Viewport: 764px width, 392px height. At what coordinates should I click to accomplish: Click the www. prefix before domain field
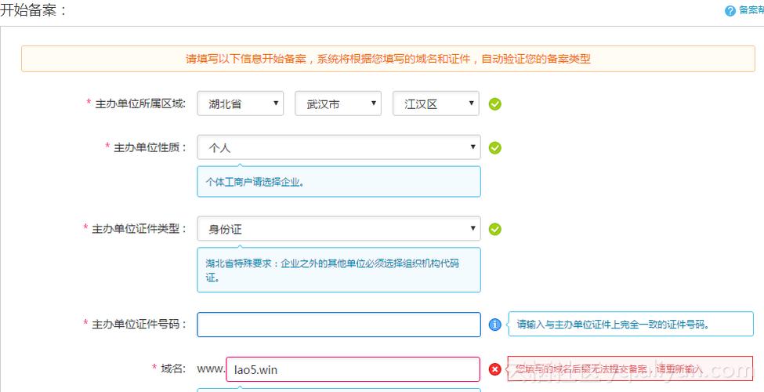(211, 369)
